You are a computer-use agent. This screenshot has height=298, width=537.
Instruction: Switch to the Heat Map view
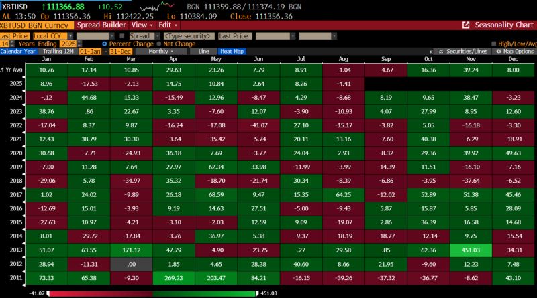point(232,52)
